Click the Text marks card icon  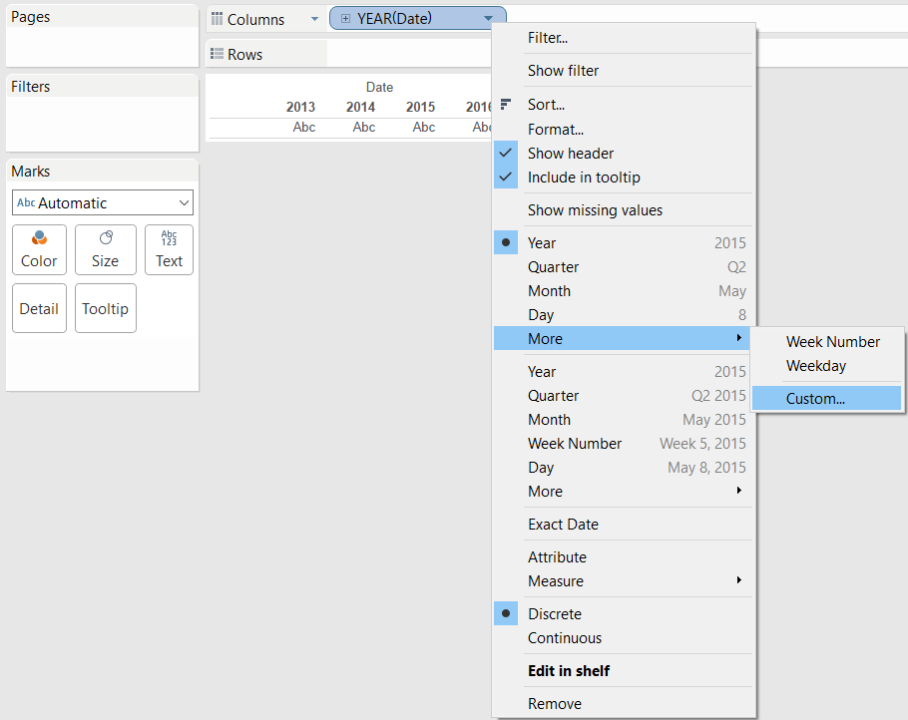[x=169, y=238]
